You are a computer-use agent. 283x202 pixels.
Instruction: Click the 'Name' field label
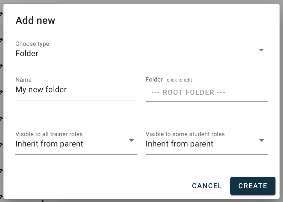[x=24, y=80]
